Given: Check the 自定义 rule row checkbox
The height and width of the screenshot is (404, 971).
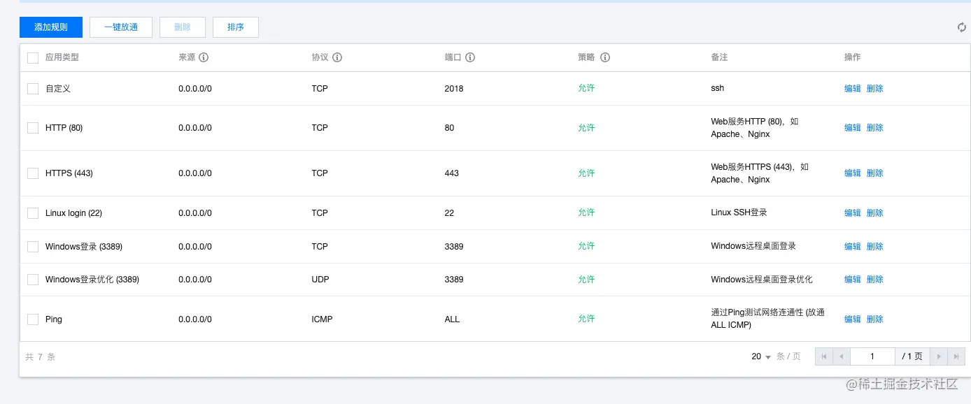Looking at the screenshot, I should click(33, 89).
